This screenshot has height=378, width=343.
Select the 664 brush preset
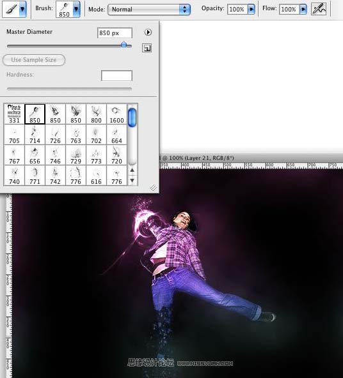pos(116,135)
